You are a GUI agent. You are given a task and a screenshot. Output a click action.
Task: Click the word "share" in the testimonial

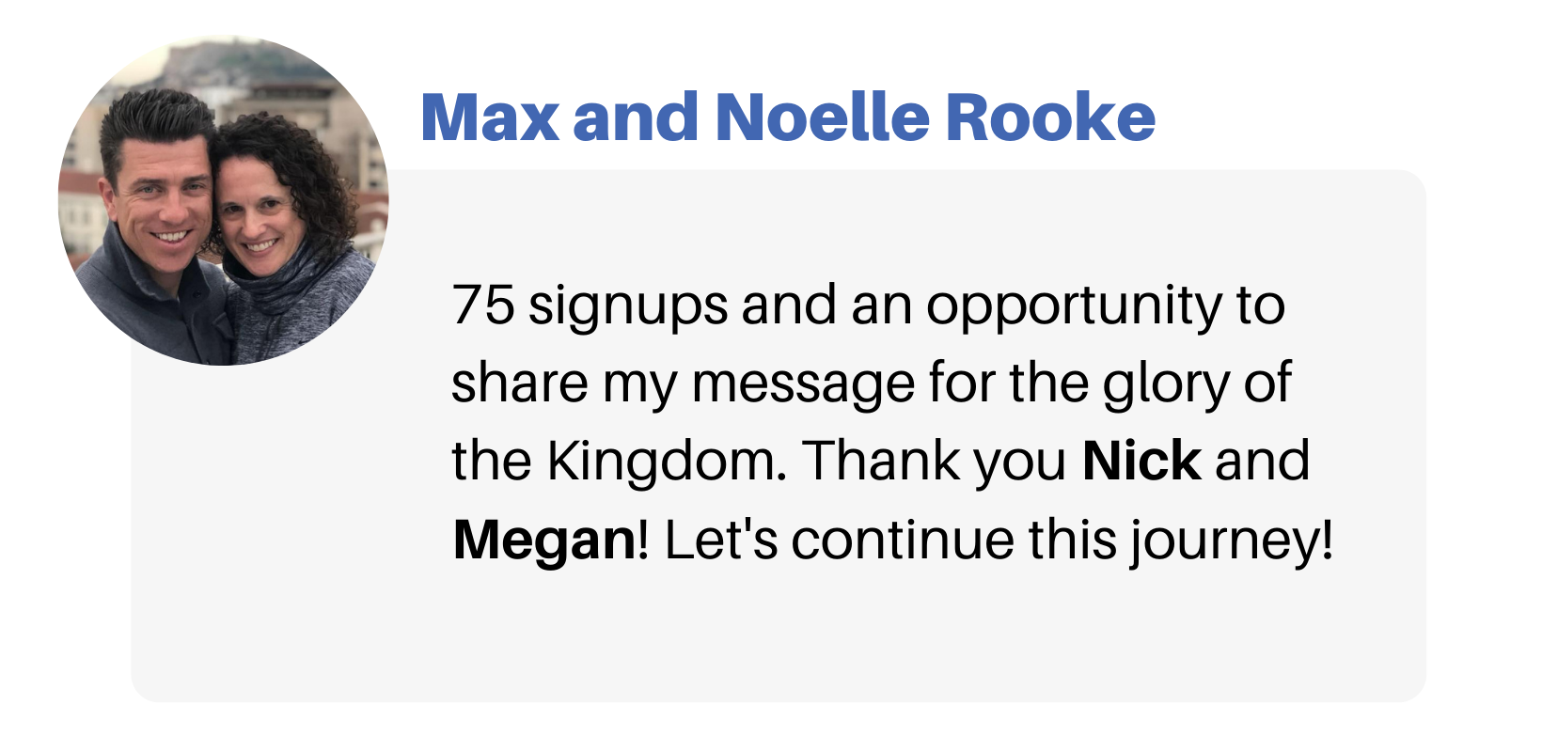coord(519,384)
